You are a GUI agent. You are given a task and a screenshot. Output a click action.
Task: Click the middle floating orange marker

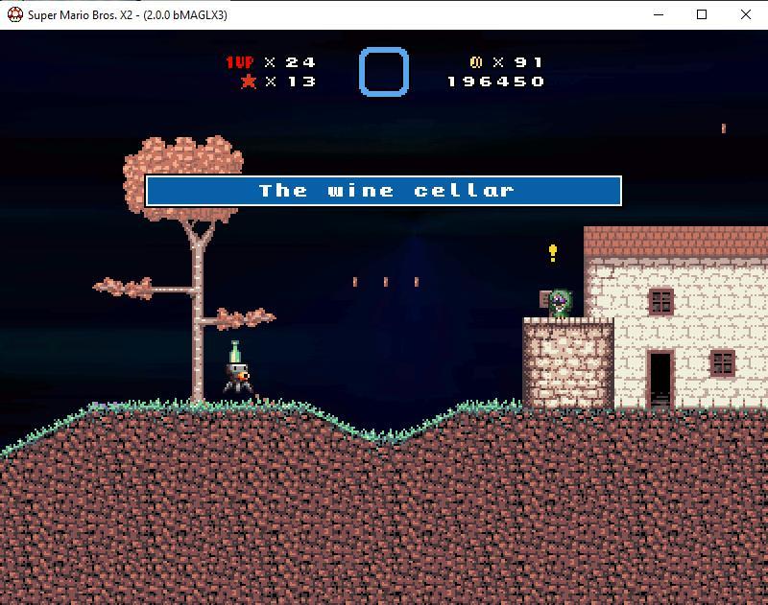coord(386,282)
